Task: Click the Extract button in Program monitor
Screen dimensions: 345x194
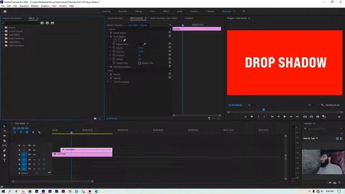Action: [x=312, y=116]
